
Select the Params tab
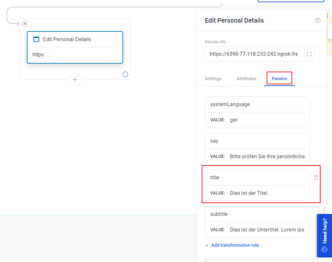[279, 79]
